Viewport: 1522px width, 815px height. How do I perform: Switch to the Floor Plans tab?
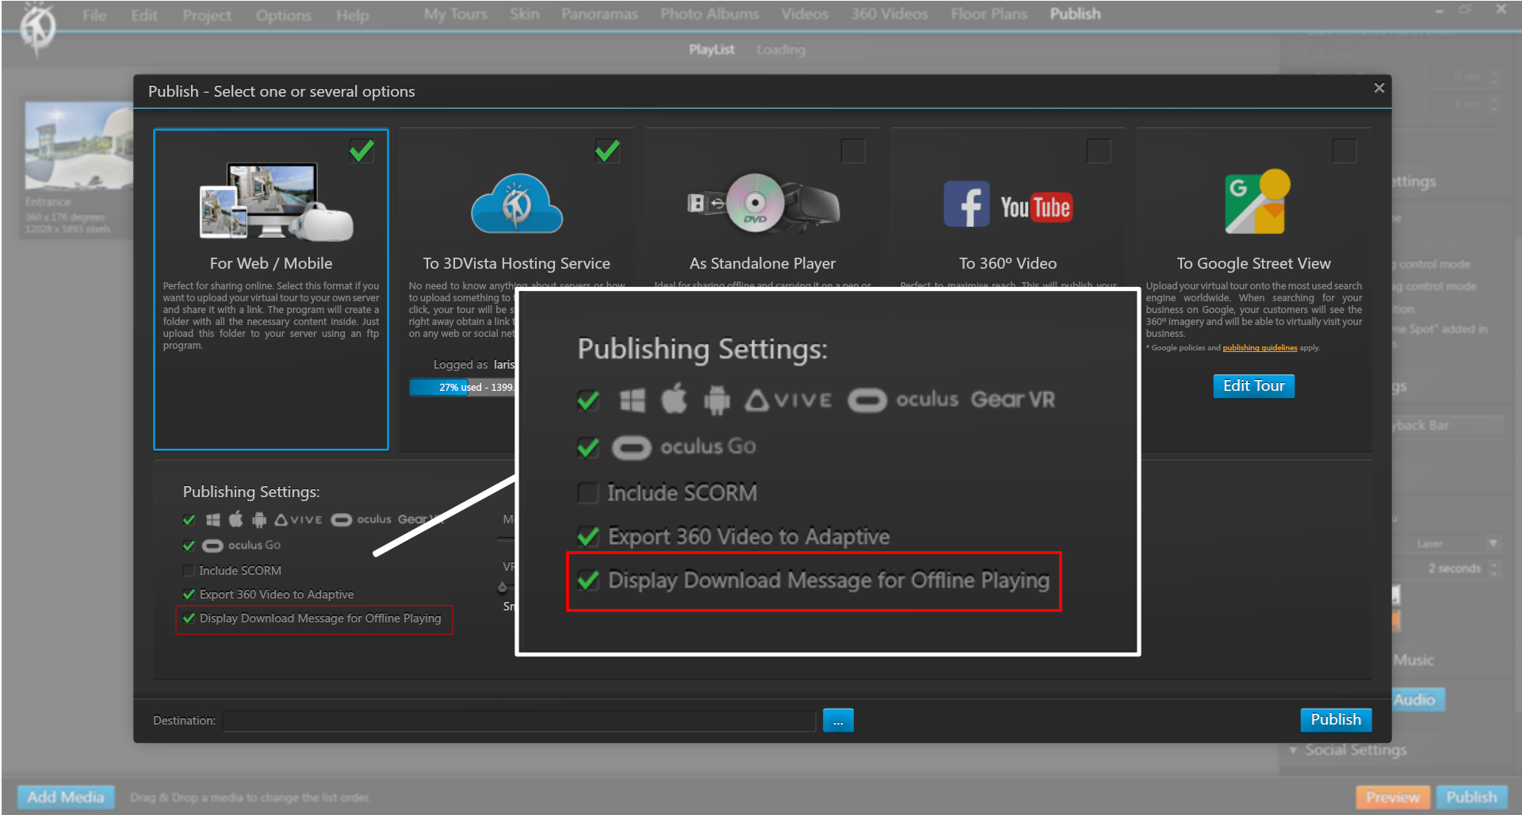click(989, 14)
